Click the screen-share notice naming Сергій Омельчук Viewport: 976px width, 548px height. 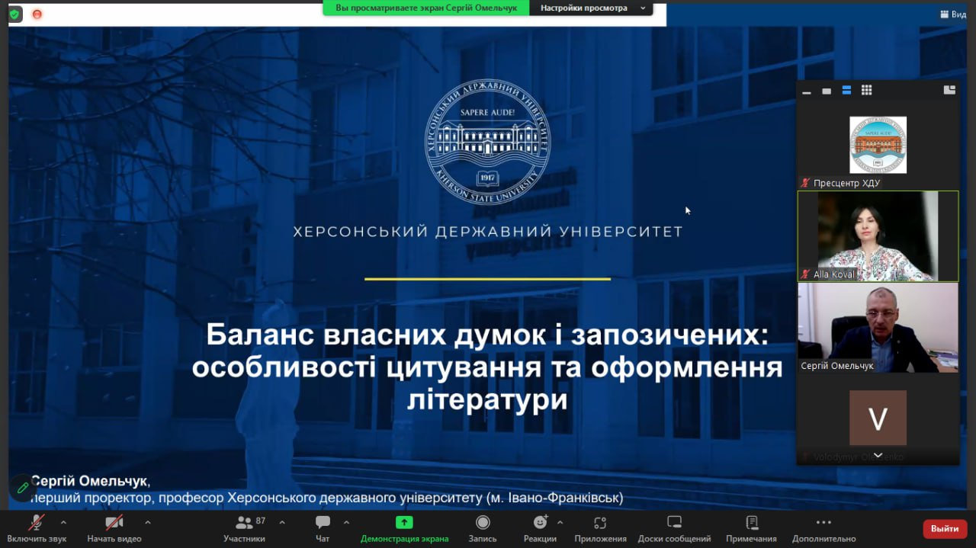426,8
